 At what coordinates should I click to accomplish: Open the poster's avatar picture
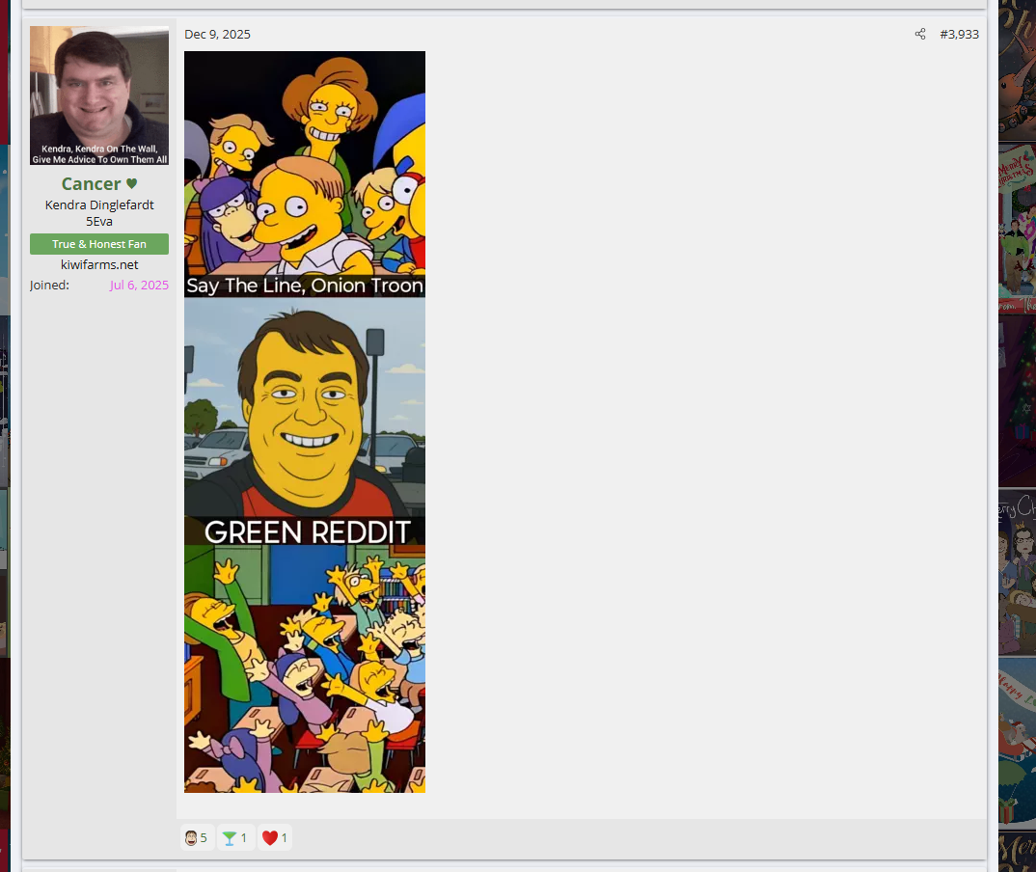pos(99,95)
